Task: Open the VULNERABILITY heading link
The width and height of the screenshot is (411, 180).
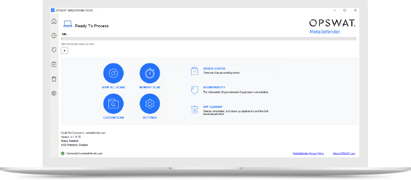Action: point(214,87)
